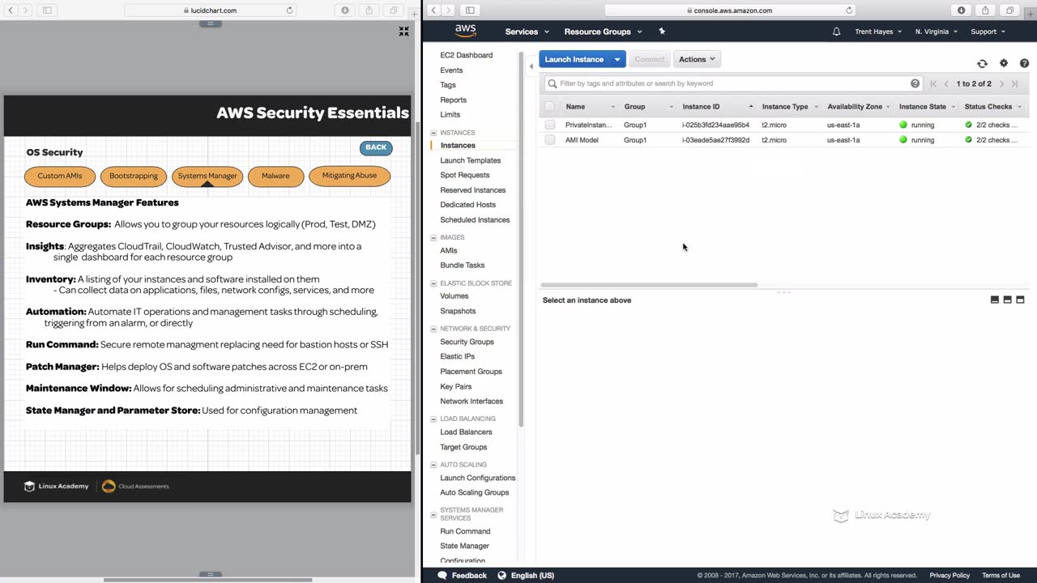Click the first details pane layout icon
Viewport: 1037px width, 583px height.
[995, 300]
